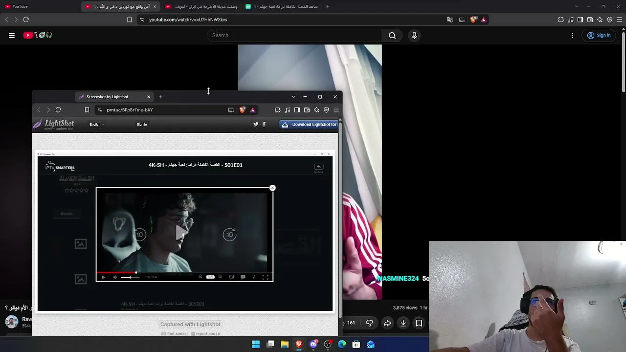
Task: Switch to the third tab with Arabic title
Action: click(x=201, y=6)
